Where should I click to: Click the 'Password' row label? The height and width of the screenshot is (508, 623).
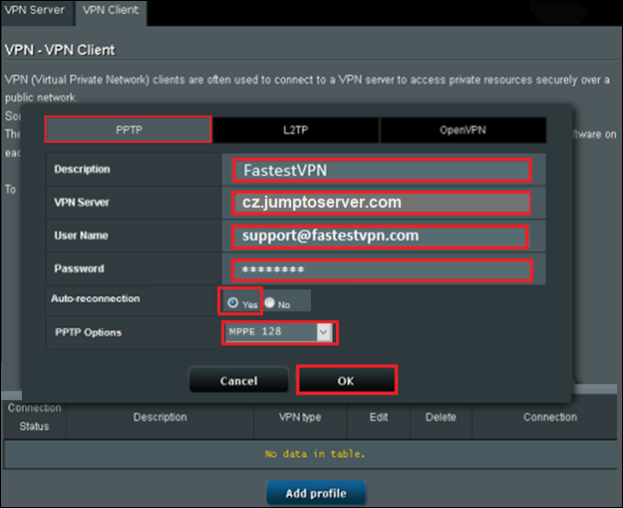click(x=79, y=268)
